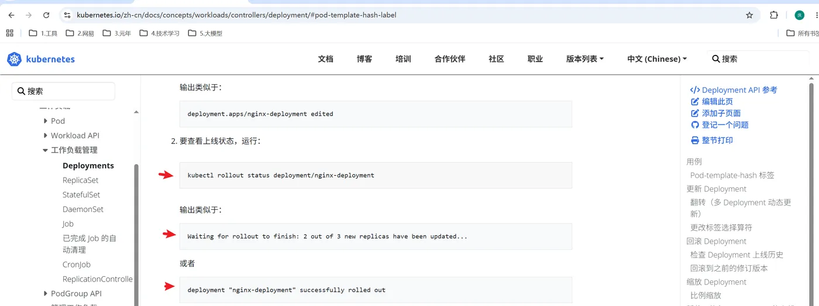Expand the Workload API tree item
The height and width of the screenshot is (306, 819).
(x=46, y=135)
